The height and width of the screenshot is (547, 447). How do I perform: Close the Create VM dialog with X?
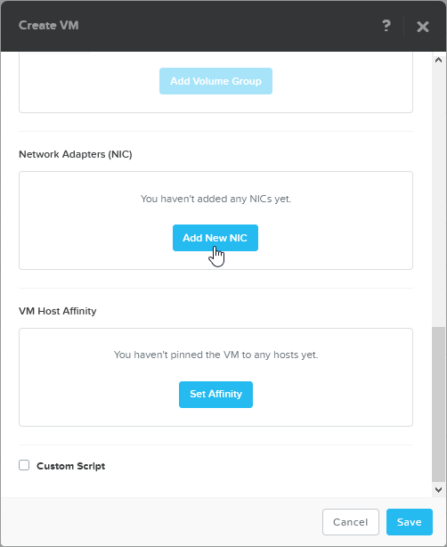tap(423, 27)
